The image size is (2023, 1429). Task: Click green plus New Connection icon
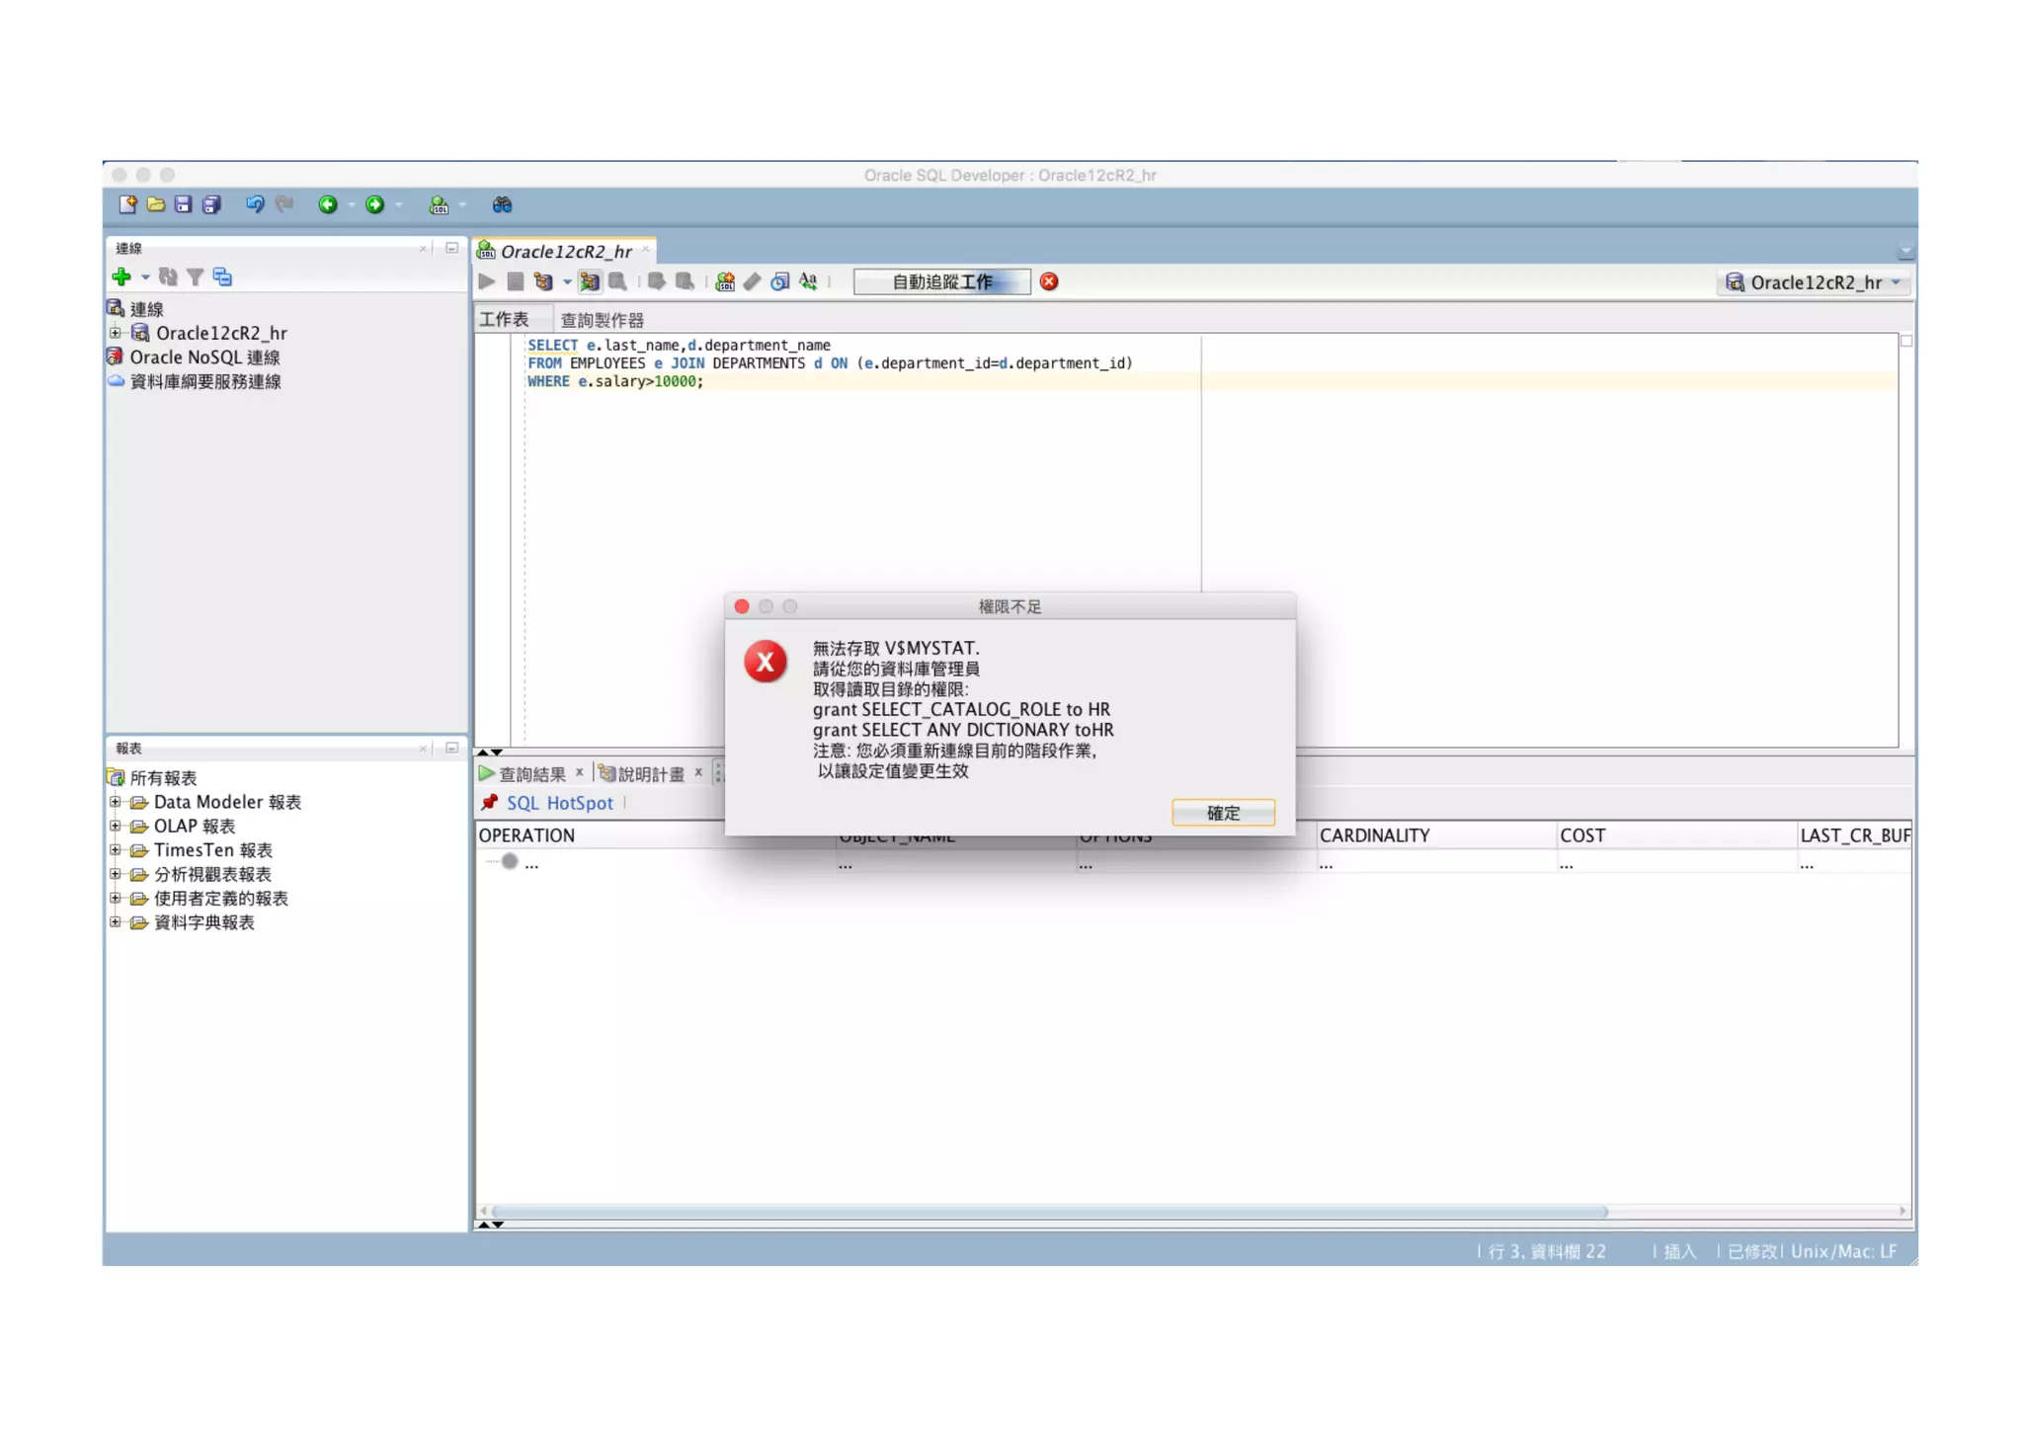pos(121,277)
